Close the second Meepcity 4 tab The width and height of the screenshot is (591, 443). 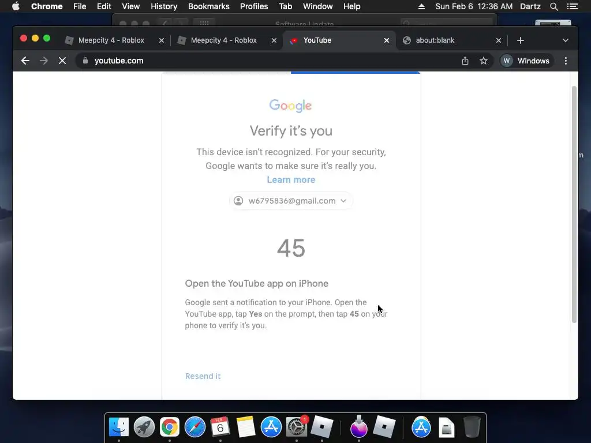(x=274, y=40)
